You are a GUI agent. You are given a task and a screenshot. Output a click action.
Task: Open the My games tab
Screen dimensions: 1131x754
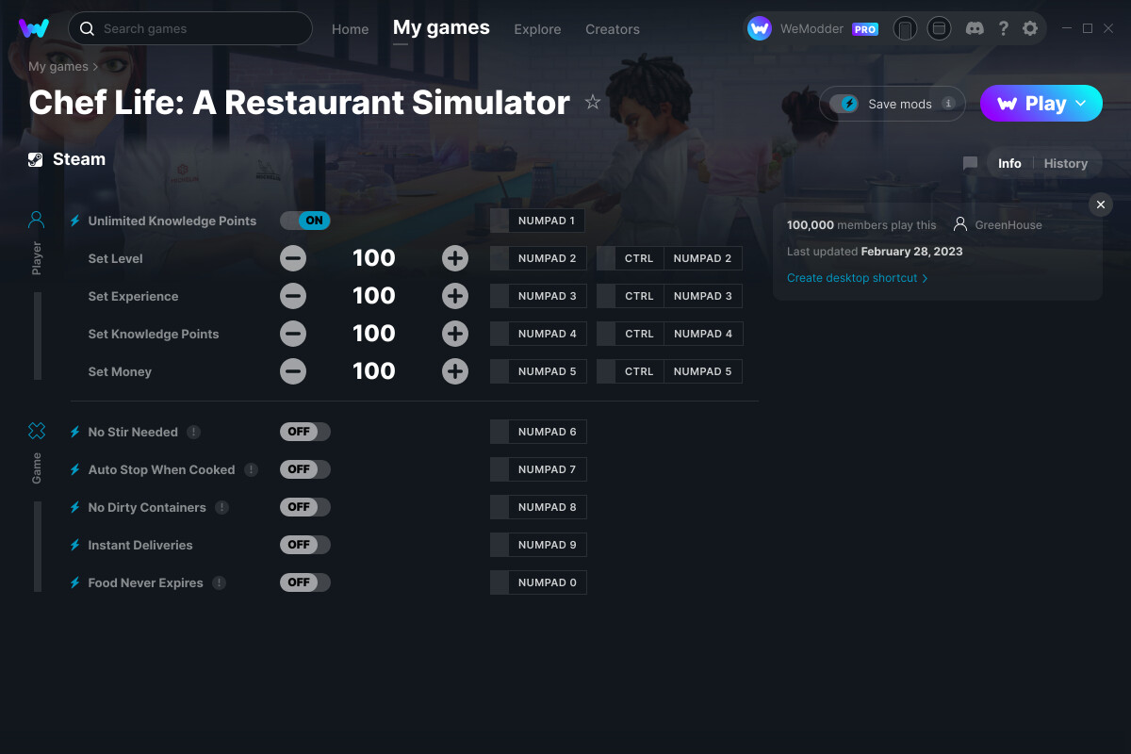click(x=441, y=28)
